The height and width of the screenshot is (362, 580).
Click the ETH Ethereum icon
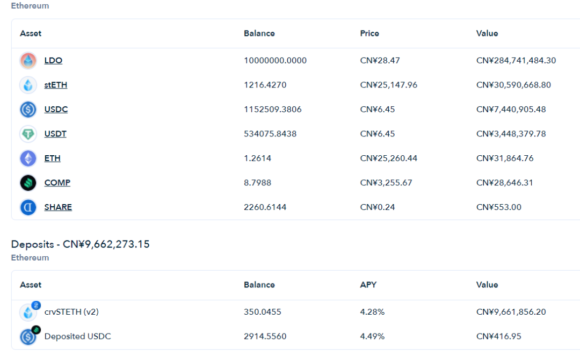pos(28,158)
